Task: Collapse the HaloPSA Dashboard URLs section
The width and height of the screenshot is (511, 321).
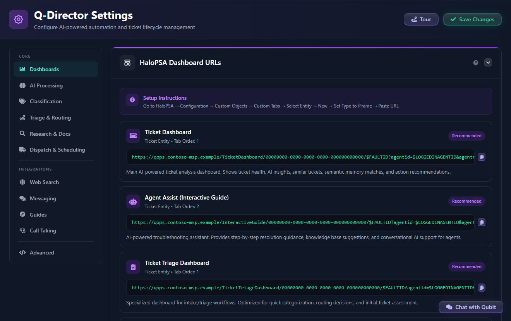Action: [x=488, y=63]
